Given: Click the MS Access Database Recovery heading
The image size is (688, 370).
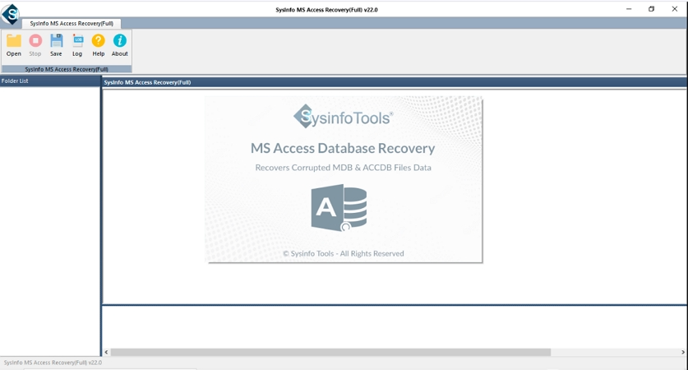Looking at the screenshot, I should point(343,149).
